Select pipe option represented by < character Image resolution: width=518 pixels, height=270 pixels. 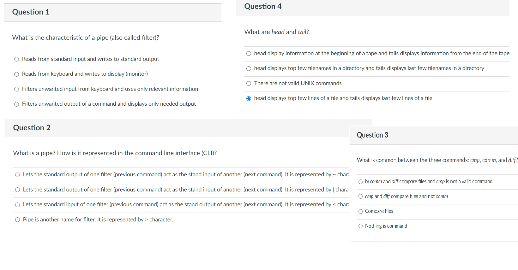pyautogui.click(x=18, y=205)
